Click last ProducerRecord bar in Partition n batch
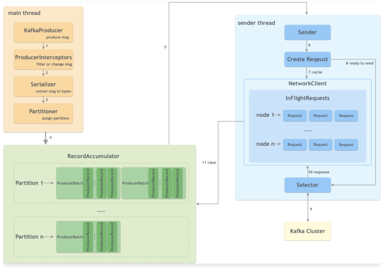The width and height of the screenshot is (385, 268). coord(112,237)
